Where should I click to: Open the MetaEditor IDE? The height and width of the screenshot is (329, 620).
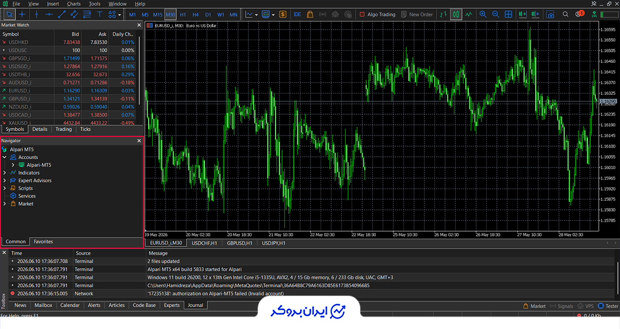(297, 15)
